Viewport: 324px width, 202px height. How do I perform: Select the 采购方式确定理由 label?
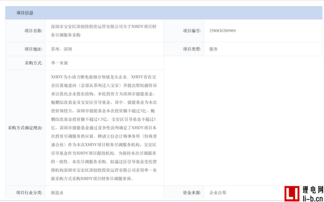pos(25,128)
